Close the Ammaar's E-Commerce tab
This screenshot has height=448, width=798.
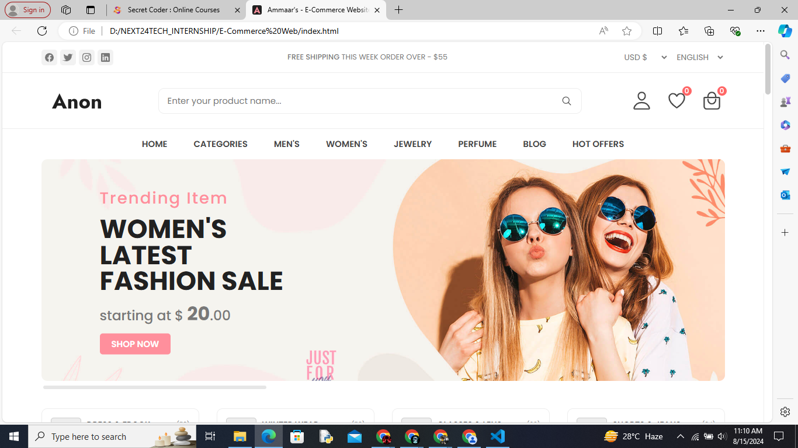pyautogui.click(x=377, y=10)
